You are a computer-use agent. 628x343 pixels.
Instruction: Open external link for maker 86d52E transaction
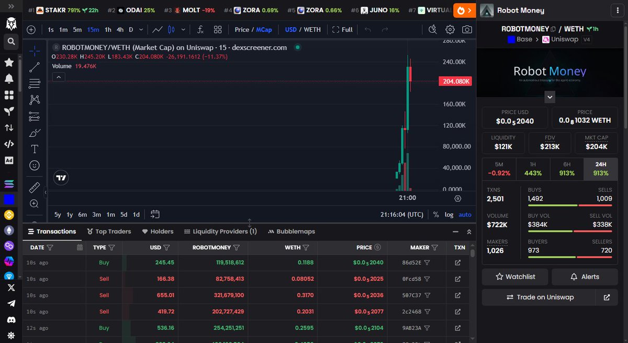click(457, 263)
